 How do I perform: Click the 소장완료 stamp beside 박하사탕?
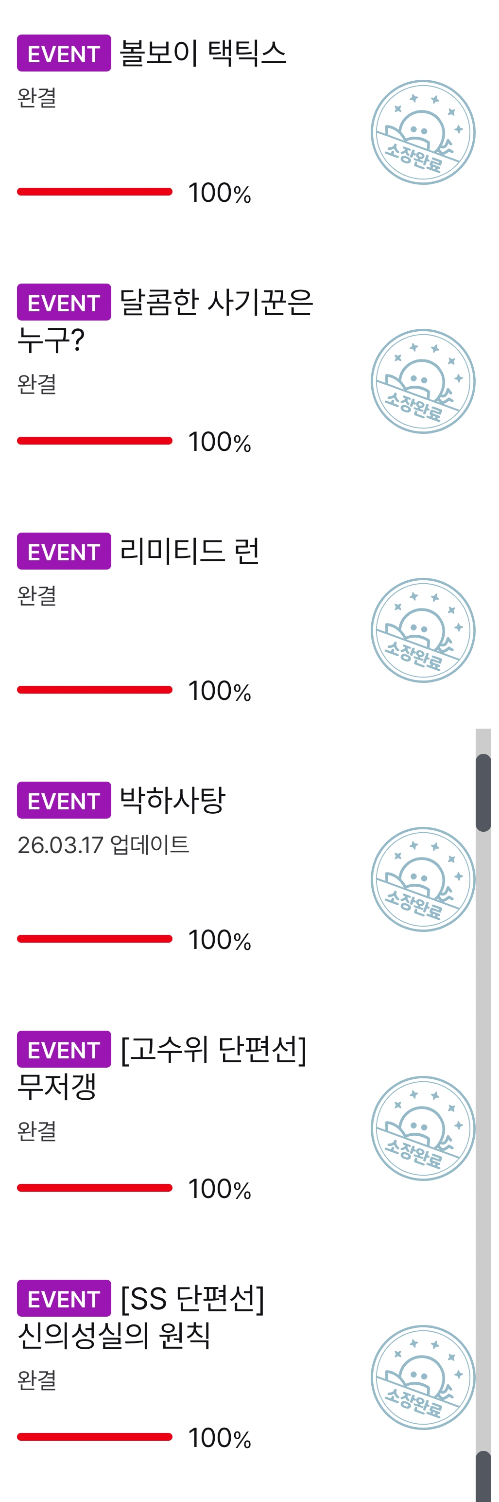pyautogui.click(x=423, y=879)
